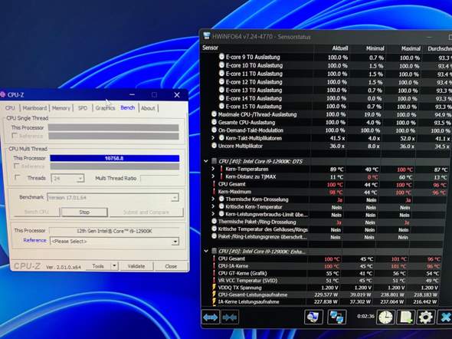The image size is (452, 339).
Task: Click the Multi Thread Reference bar
Action: pyautogui.click(x=115, y=166)
